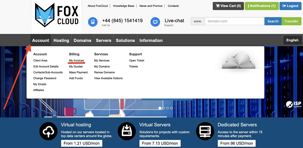The height and width of the screenshot is (148, 303).
Task: Select the last carousel slide dot
Action: (171, 108)
